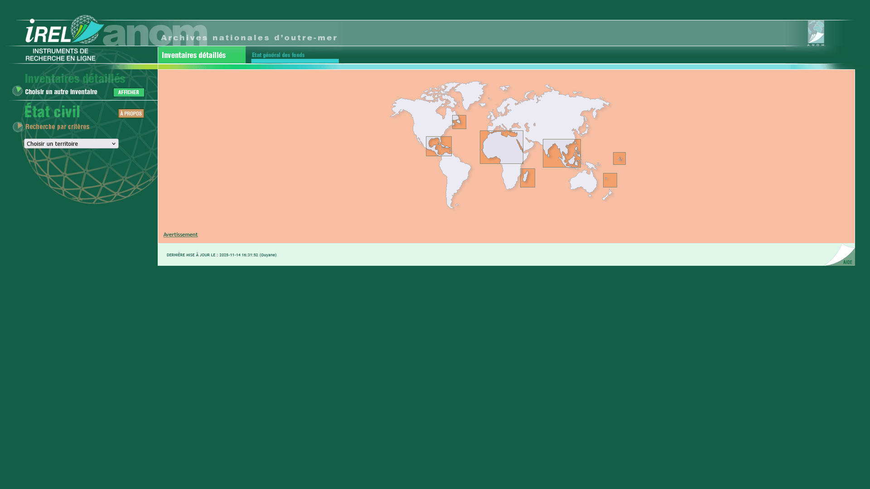Open the Choisir un territoire dropdown
This screenshot has width=870, height=489.
71,144
